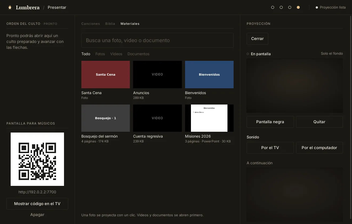Route sound Por el computador
The image size is (352, 224).
click(319, 148)
